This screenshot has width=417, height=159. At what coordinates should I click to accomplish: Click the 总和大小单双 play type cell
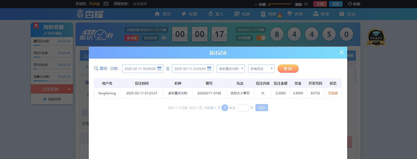point(240,93)
